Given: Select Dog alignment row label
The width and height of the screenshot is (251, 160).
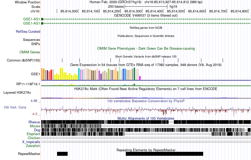Looking at the screenshot, I should pos(37,130).
